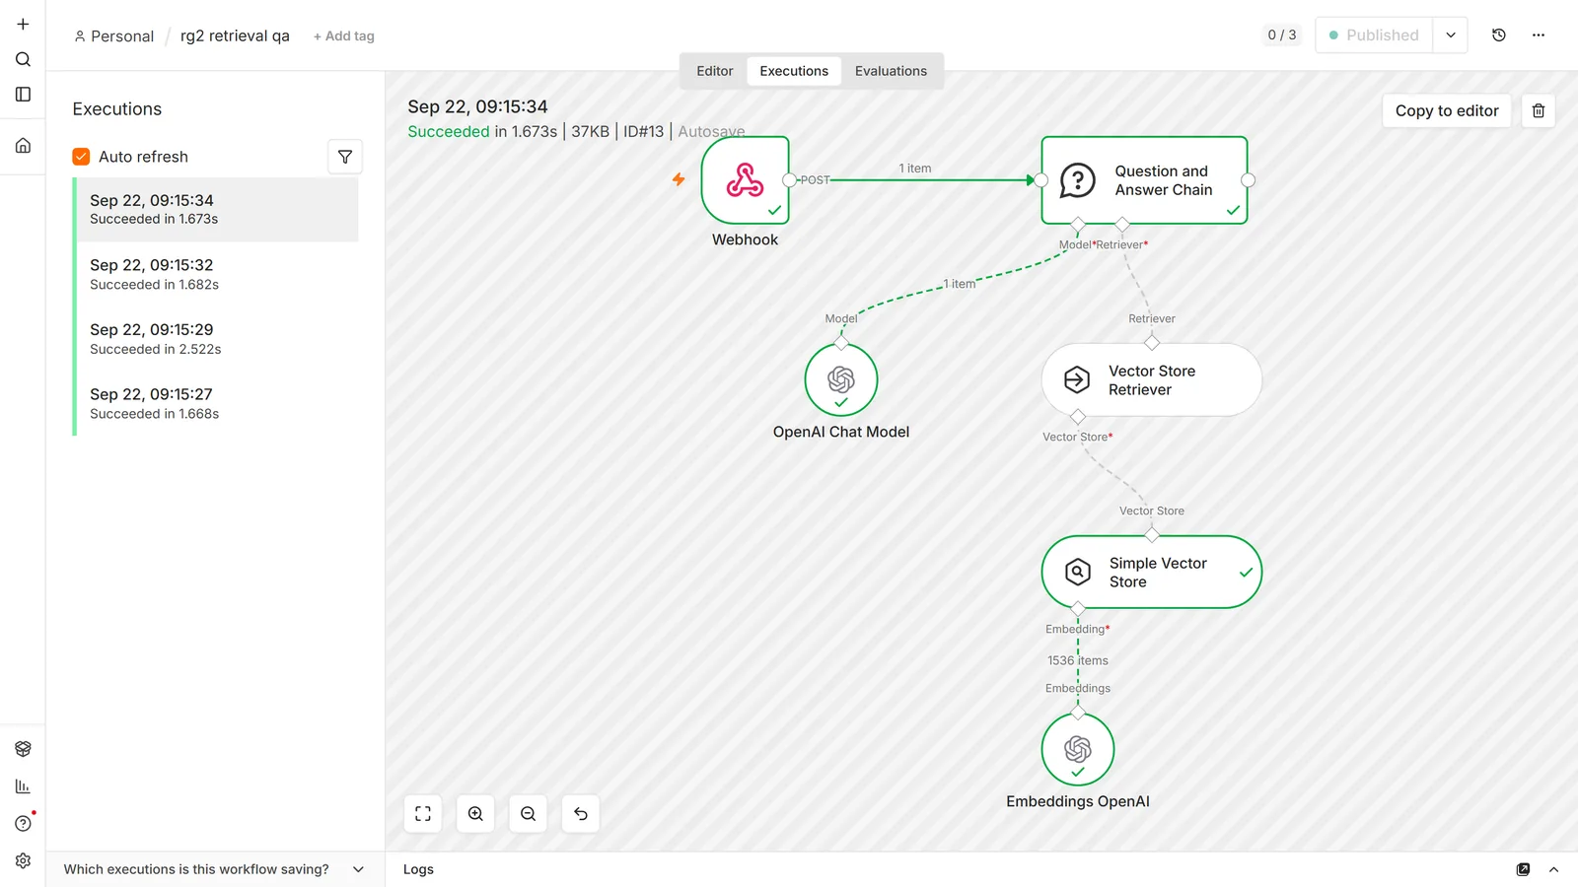Switch to the Evaluations tab
Viewport: 1578px width, 887px height.
point(891,71)
